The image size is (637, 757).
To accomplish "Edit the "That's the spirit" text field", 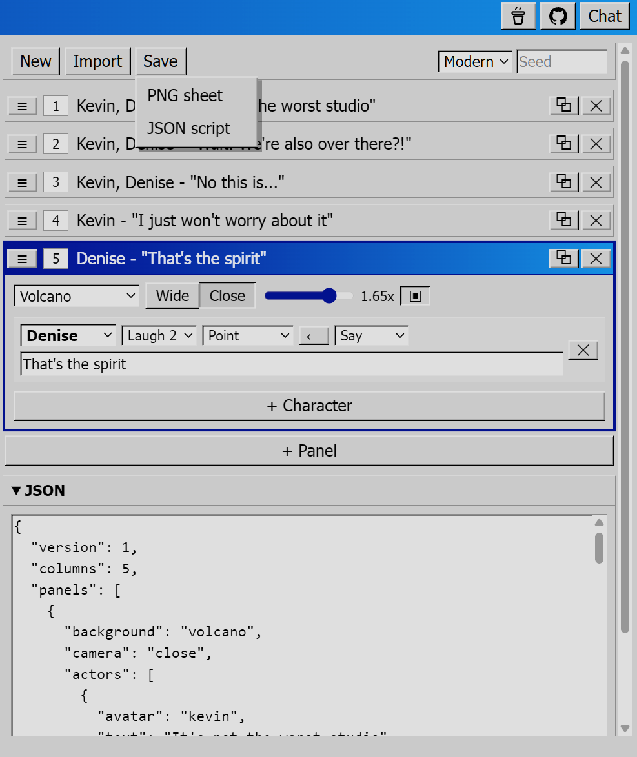I will click(292, 364).
